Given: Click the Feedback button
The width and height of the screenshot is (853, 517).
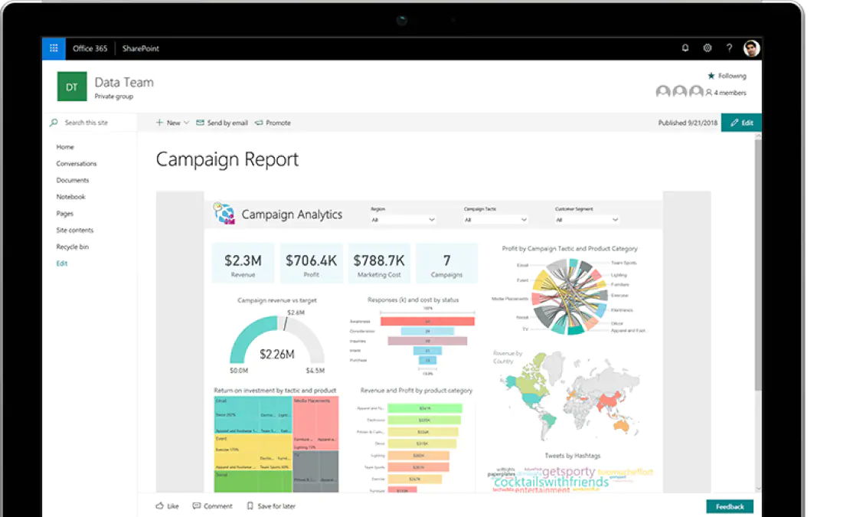Looking at the screenshot, I should (730, 506).
